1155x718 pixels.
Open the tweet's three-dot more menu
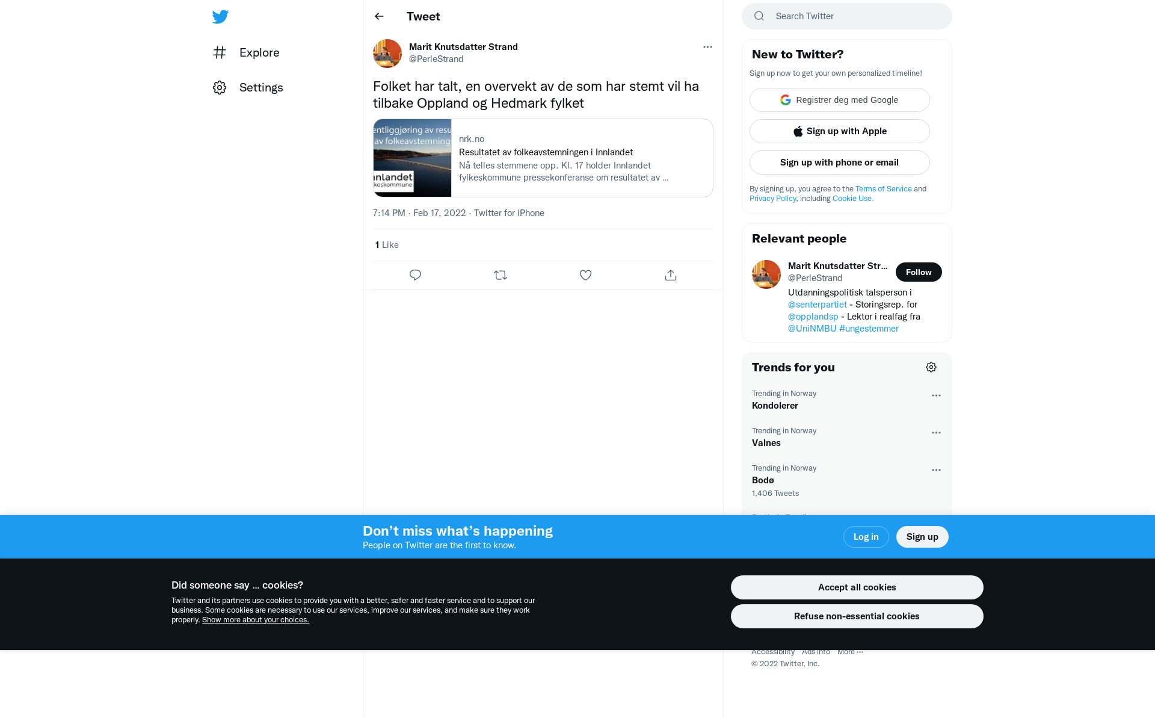pos(707,47)
